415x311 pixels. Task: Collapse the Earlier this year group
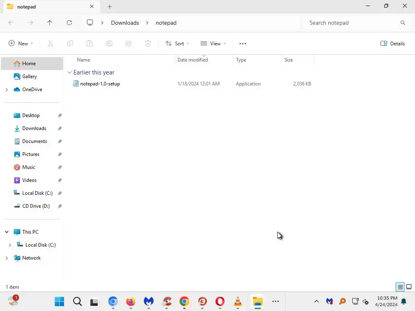tap(70, 72)
